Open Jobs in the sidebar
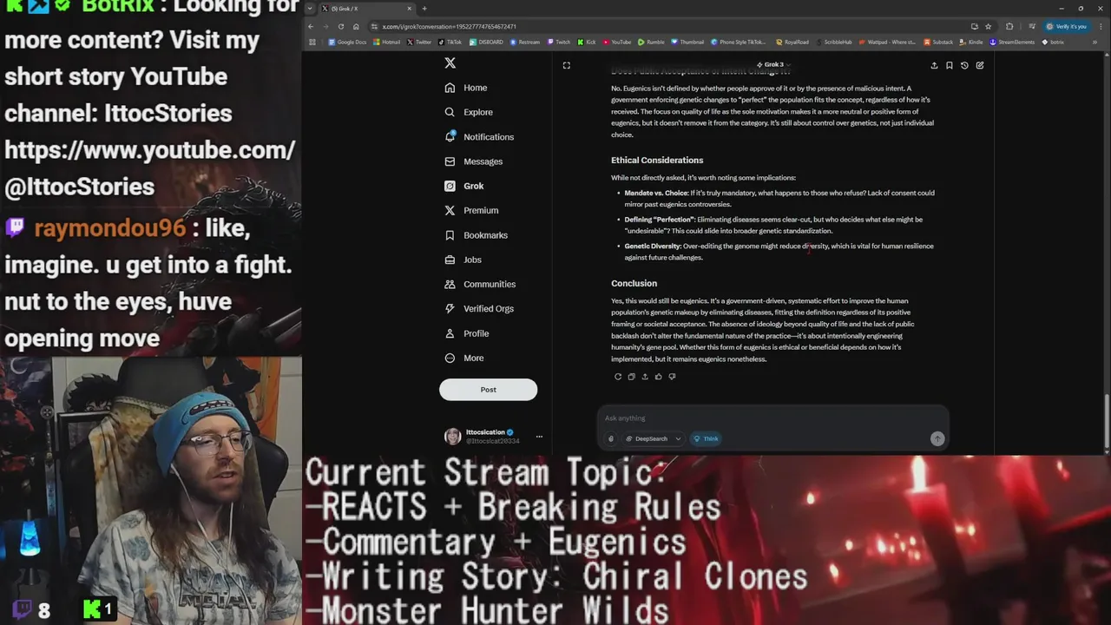 click(463, 260)
